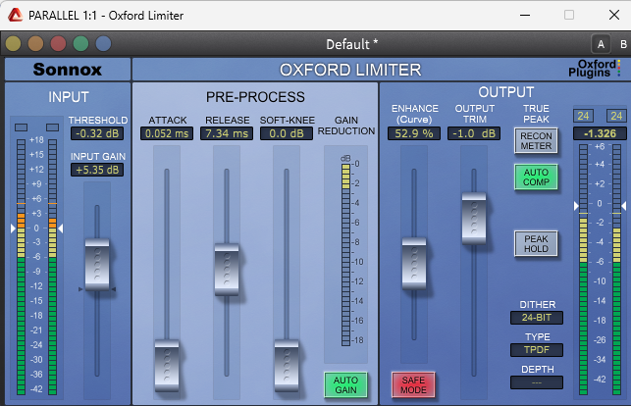Minimize the Oxford Limiter window

coord(525,16)
